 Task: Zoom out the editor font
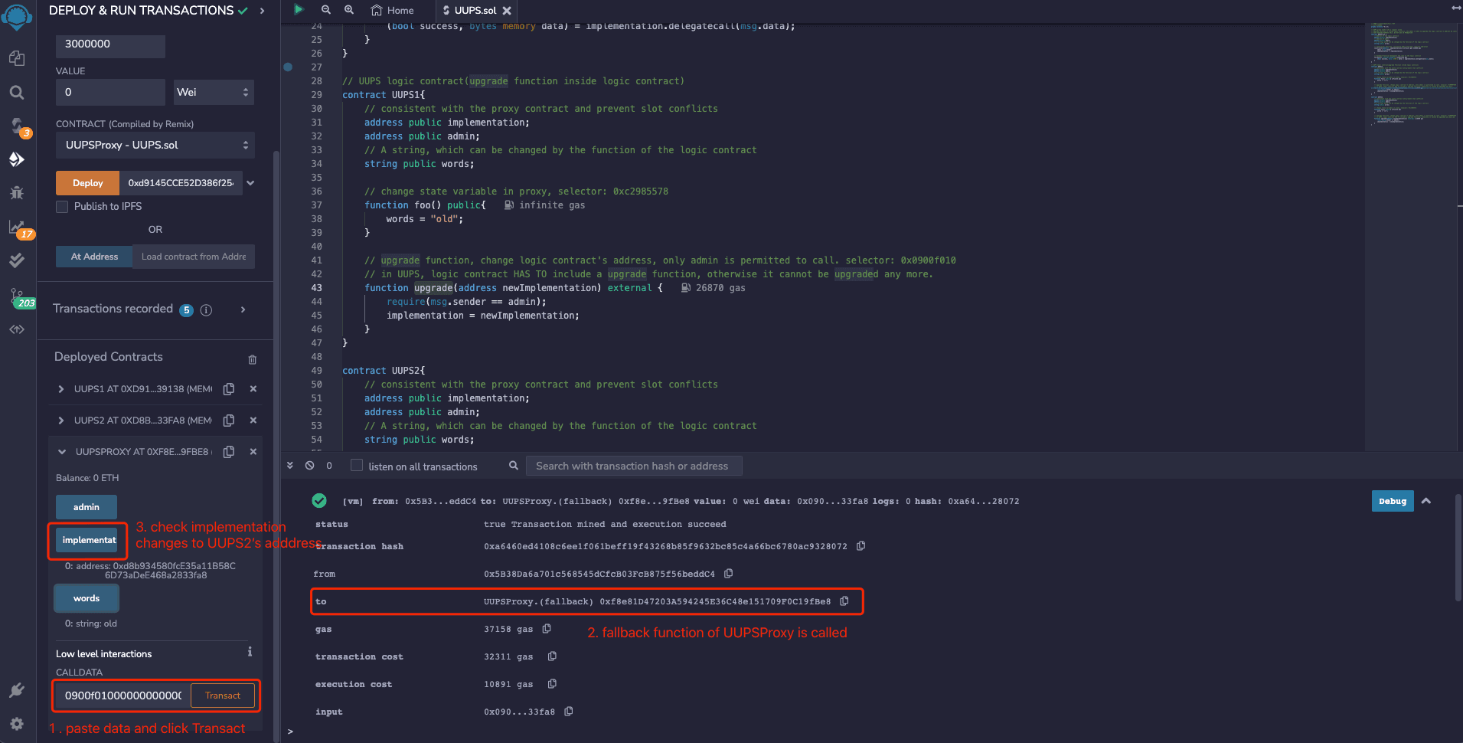(x=326, y=10)
